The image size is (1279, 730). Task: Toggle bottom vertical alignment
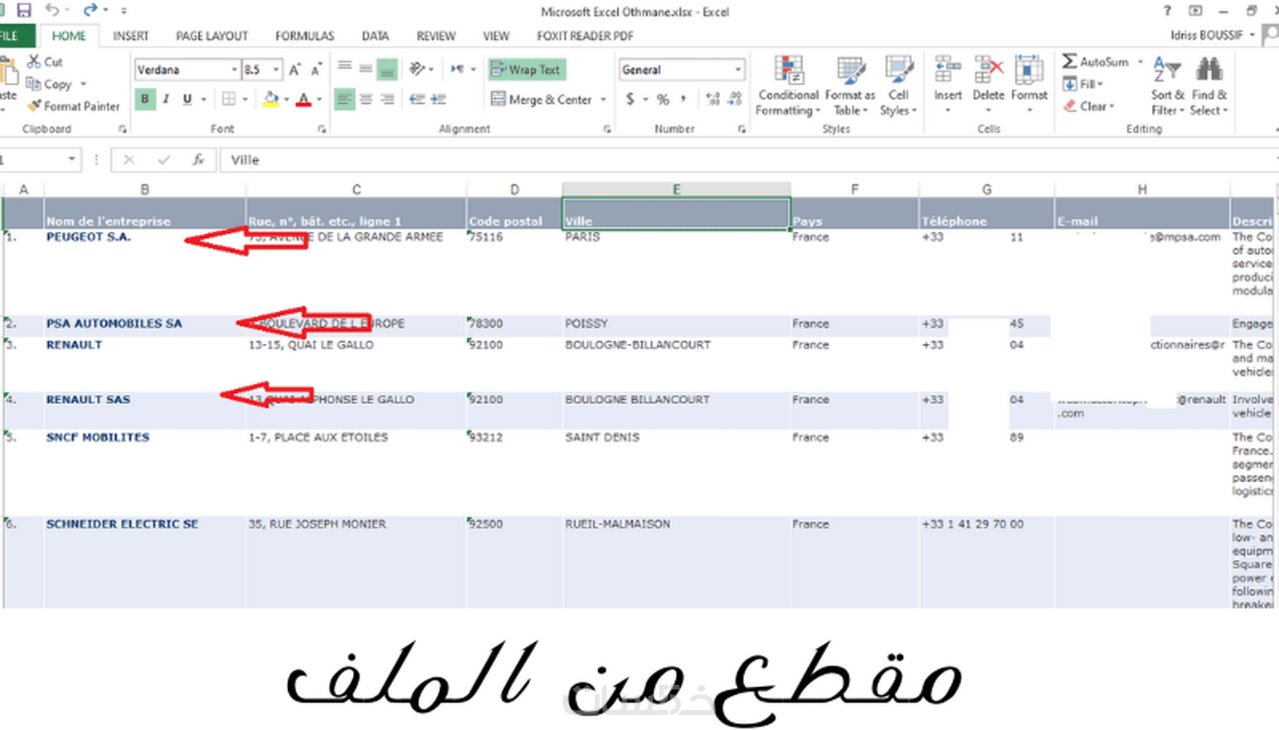point(387,69)
